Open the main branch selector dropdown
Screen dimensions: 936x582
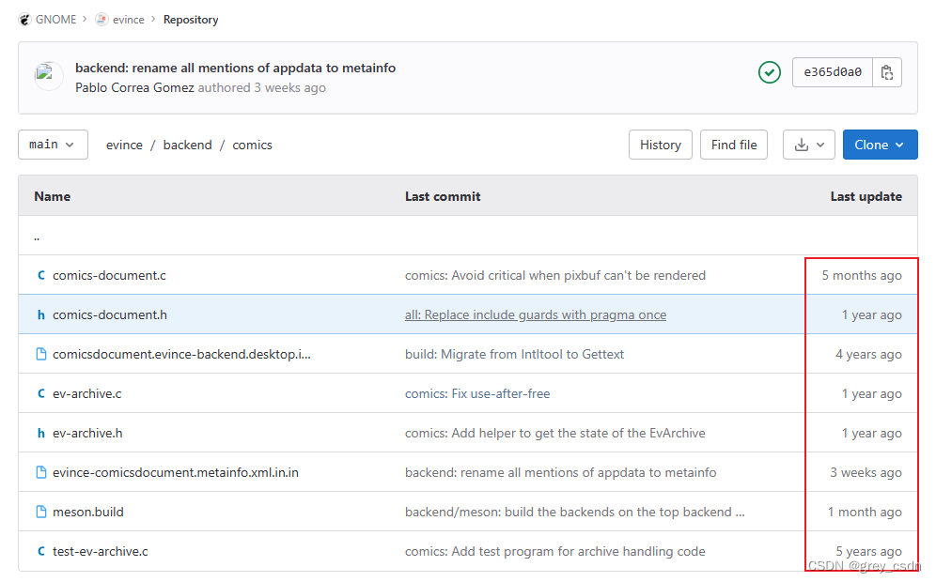pyautogui.click(x=53, y=145)
